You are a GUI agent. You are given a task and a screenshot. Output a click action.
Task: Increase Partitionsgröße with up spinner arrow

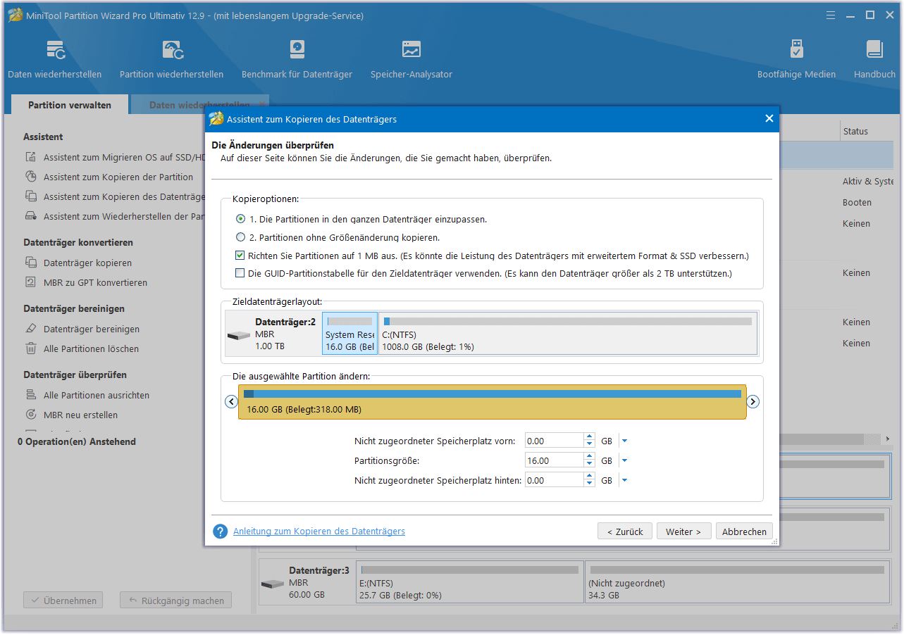pos(589,457)
